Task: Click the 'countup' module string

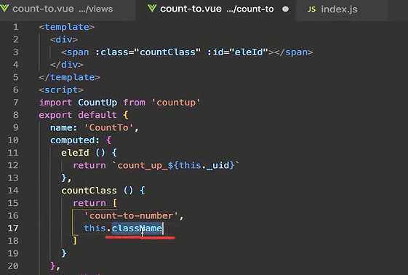Action: click(176, 103)
